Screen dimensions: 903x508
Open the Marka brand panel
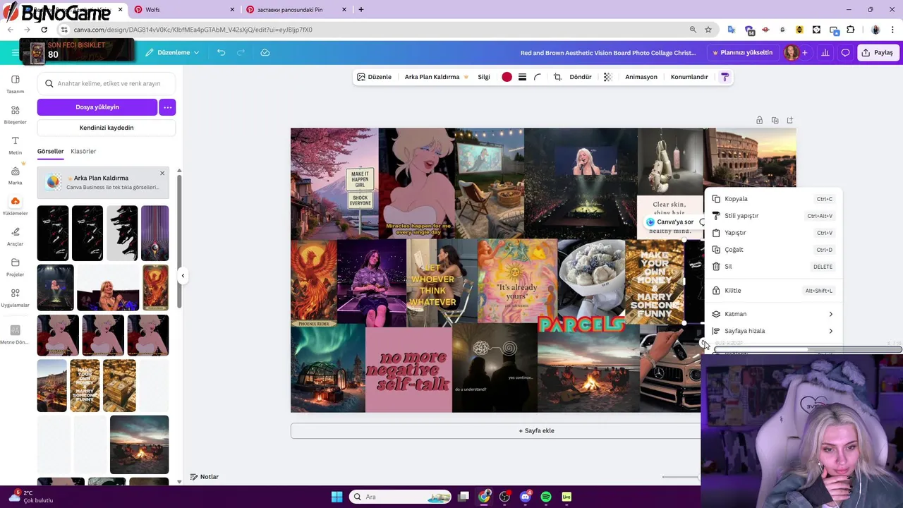click(15, 176)
